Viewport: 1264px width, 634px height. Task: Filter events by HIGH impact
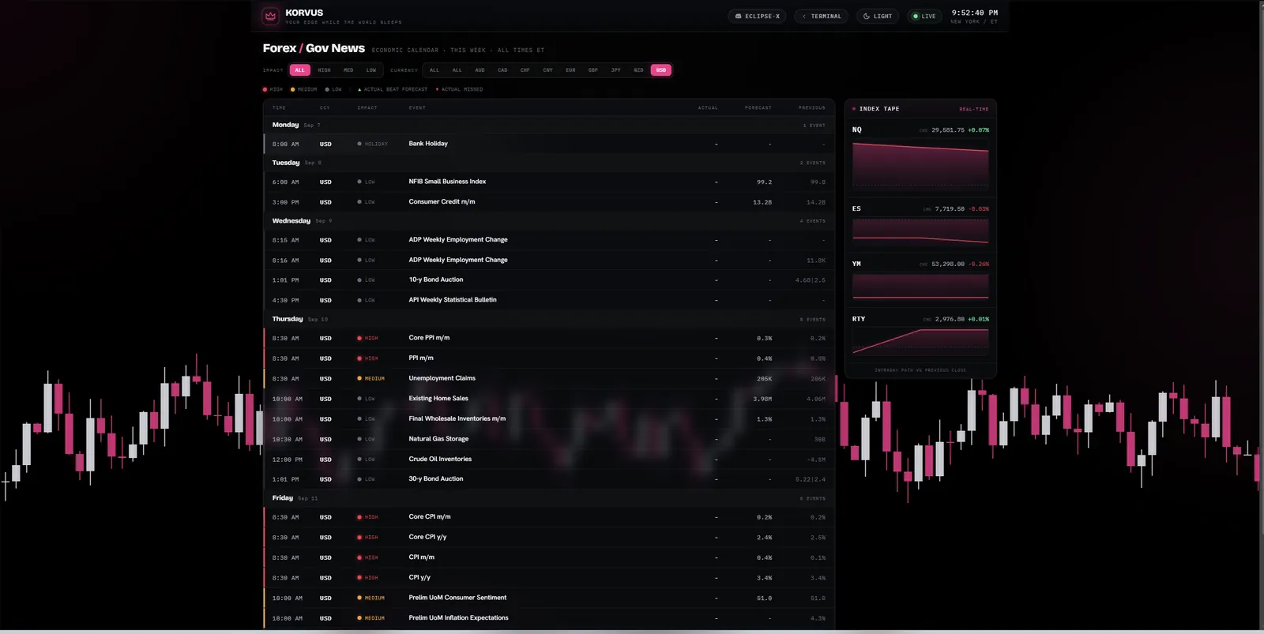(x=324, y=70)
